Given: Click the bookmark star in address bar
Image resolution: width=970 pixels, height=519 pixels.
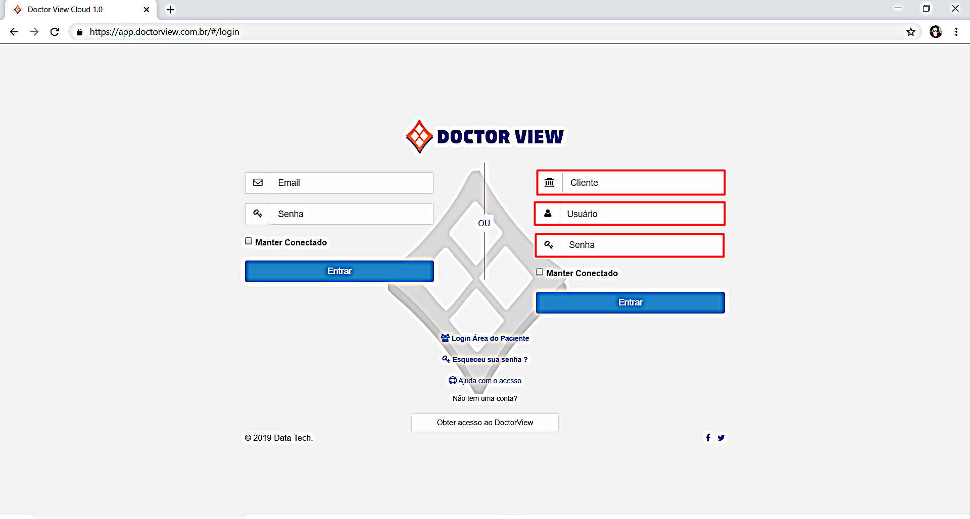Looking at the screenshot, I should [910, 32].
